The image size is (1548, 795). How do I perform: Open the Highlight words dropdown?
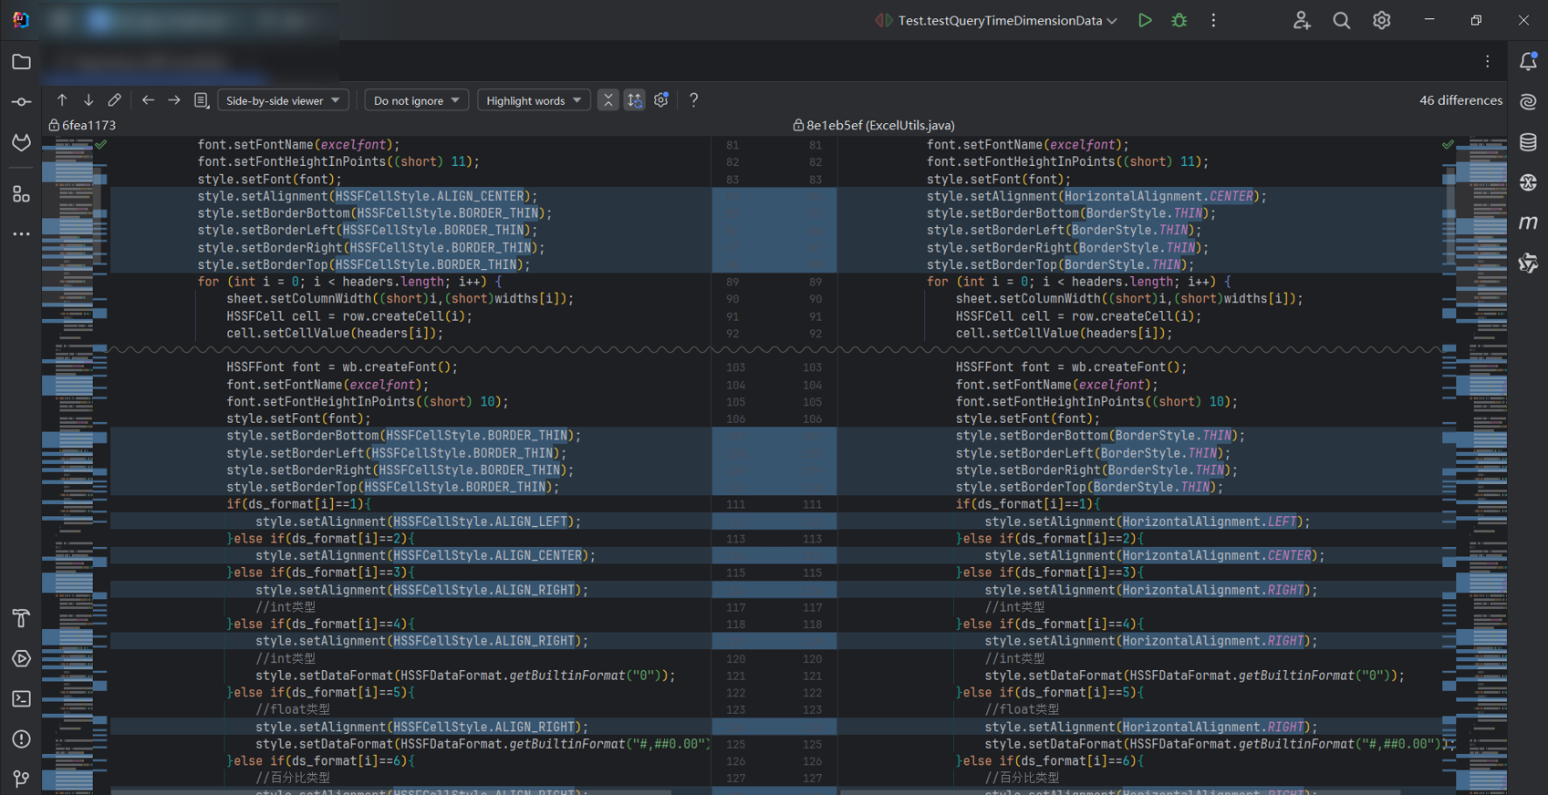click(x=534, y=100)
